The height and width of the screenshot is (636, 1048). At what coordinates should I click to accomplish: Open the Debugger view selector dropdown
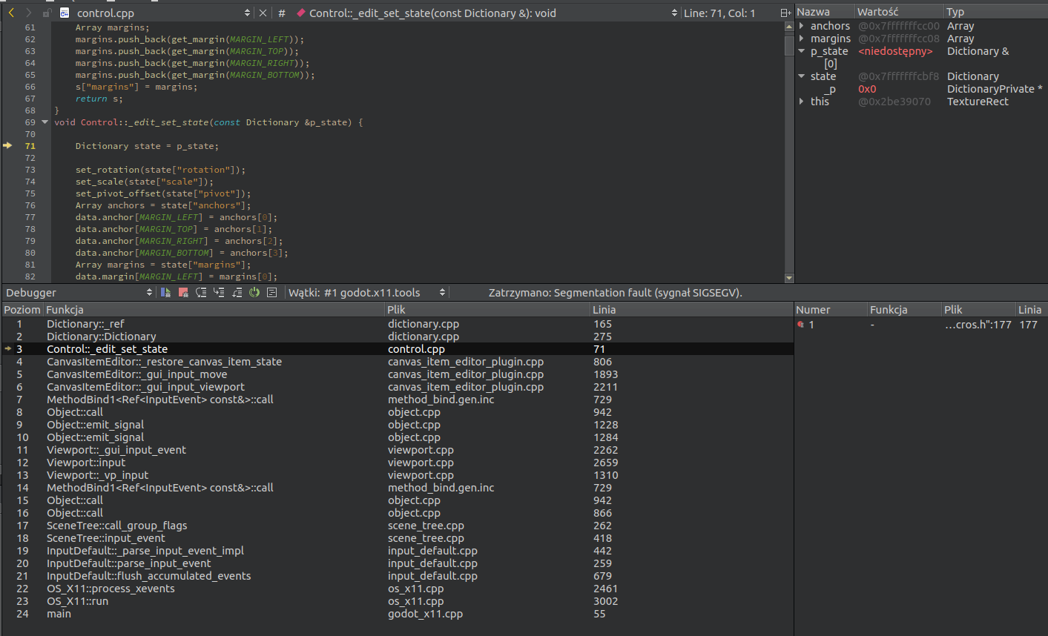pyautogui.click(x=79, y=292)
